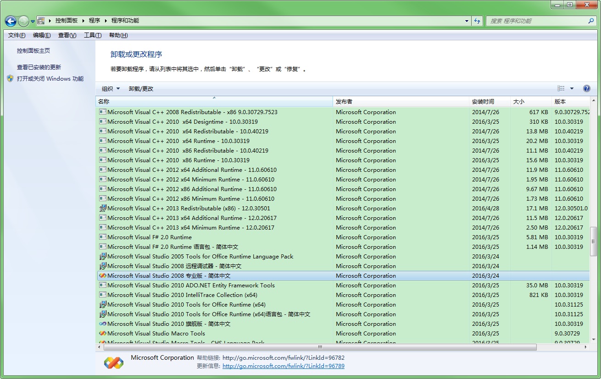
Task: Select Visual C++ 2012 x86 Additional Runtime row
Action: tap(343, 189)
